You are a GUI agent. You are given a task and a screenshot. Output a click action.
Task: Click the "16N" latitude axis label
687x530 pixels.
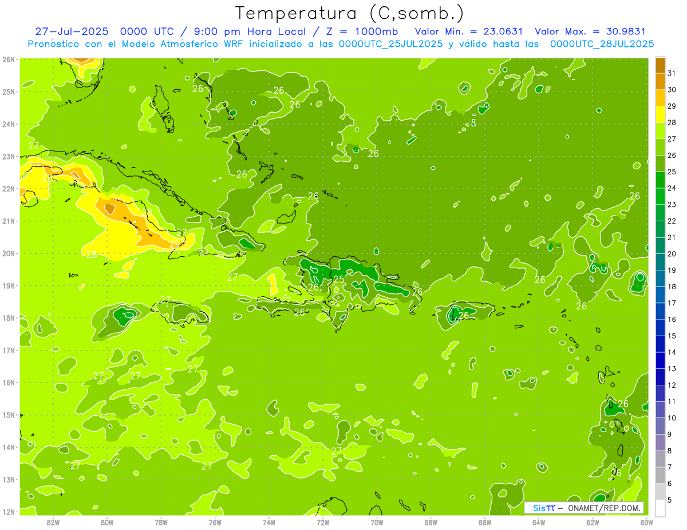(x=9, y=382)
